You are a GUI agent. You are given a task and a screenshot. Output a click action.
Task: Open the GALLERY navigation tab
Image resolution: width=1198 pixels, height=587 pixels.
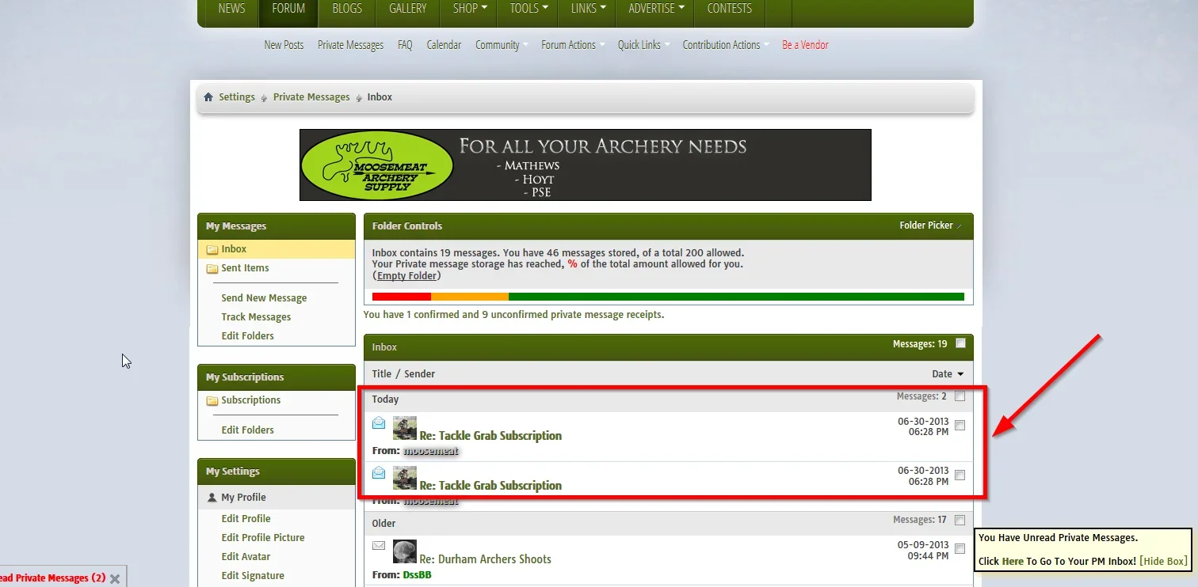coord(407,9)
